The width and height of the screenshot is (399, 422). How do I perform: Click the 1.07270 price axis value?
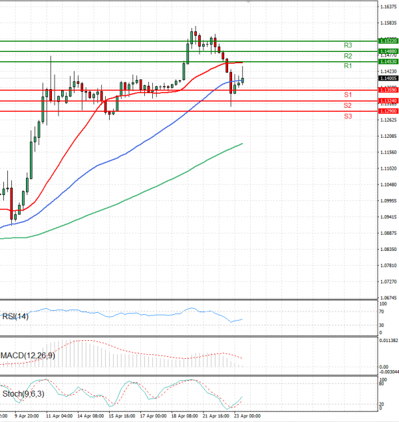point(388,282)
